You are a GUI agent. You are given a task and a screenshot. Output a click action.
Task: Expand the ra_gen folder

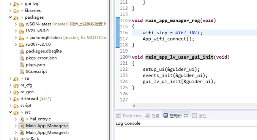(x=10, y=92)
